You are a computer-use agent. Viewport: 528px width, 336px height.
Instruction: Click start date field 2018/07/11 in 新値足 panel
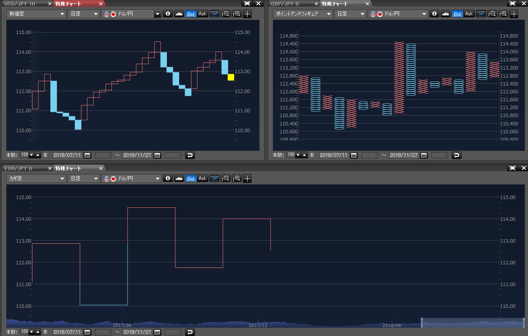(x=68, y=155)
